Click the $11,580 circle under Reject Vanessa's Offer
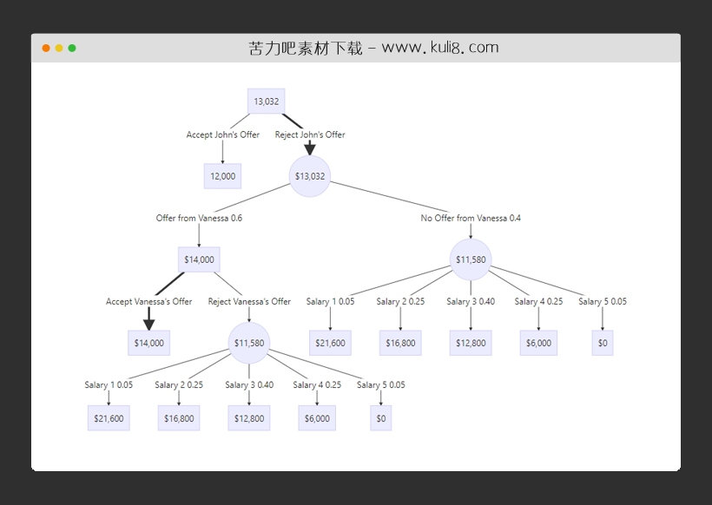 [x=249, y=343]
